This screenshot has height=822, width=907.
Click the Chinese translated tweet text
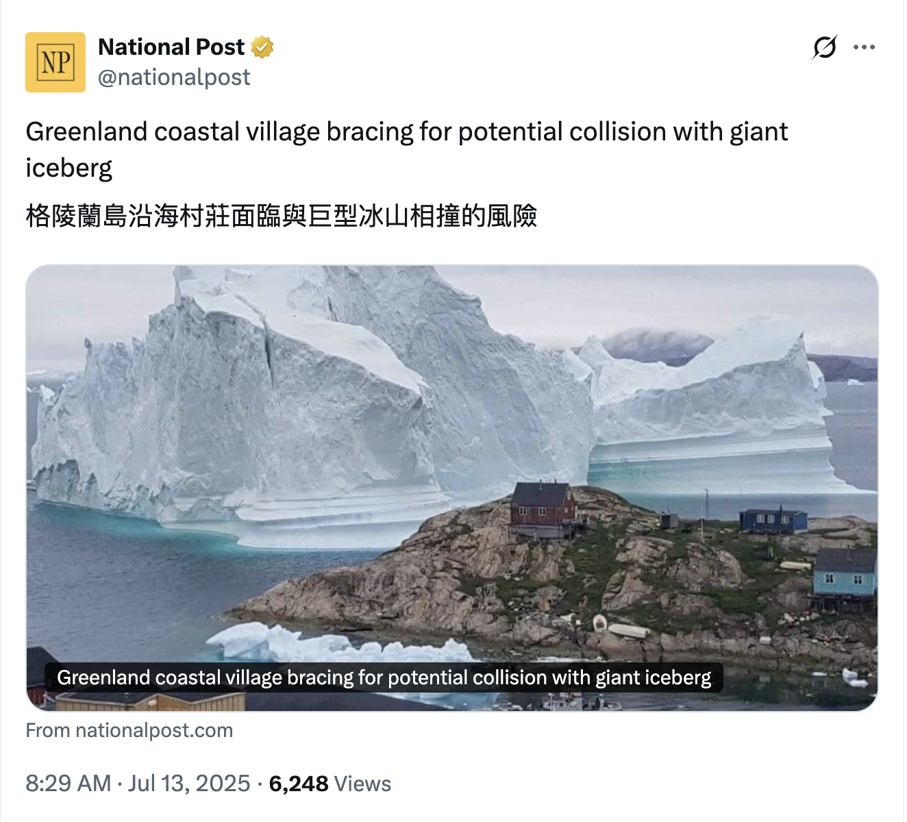click(x=281, y=216)
